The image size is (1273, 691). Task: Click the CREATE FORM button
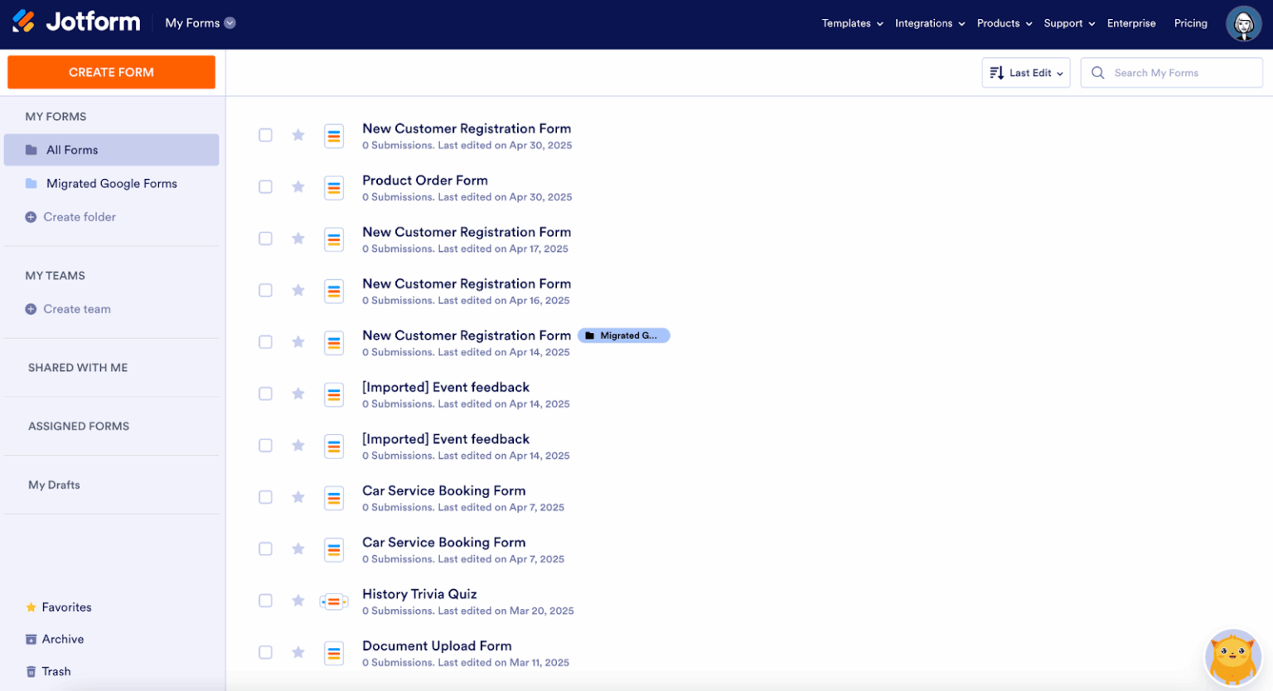pyautogui.click(x=111, y=72)
